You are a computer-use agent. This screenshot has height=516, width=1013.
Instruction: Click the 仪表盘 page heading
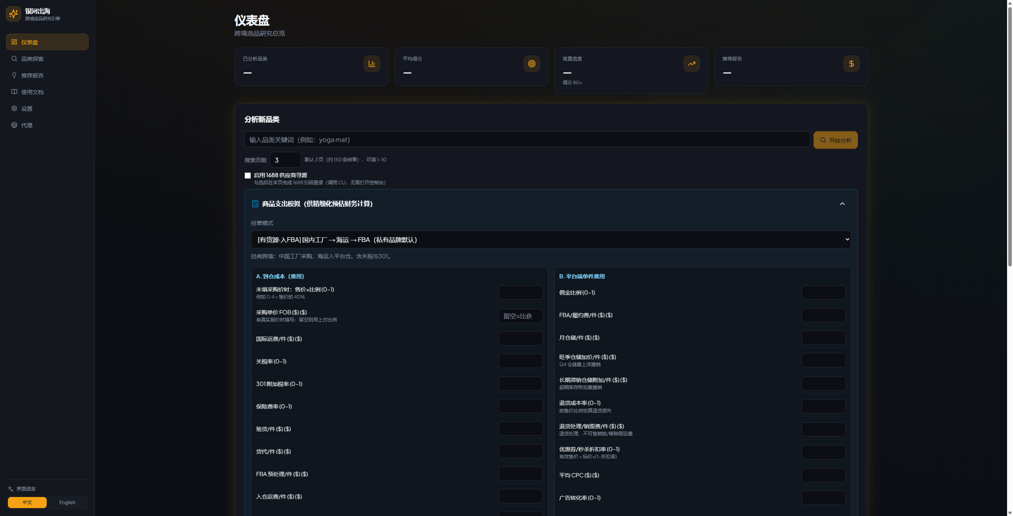pos(252,21)
